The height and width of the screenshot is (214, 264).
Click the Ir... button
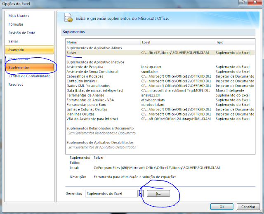158,193
